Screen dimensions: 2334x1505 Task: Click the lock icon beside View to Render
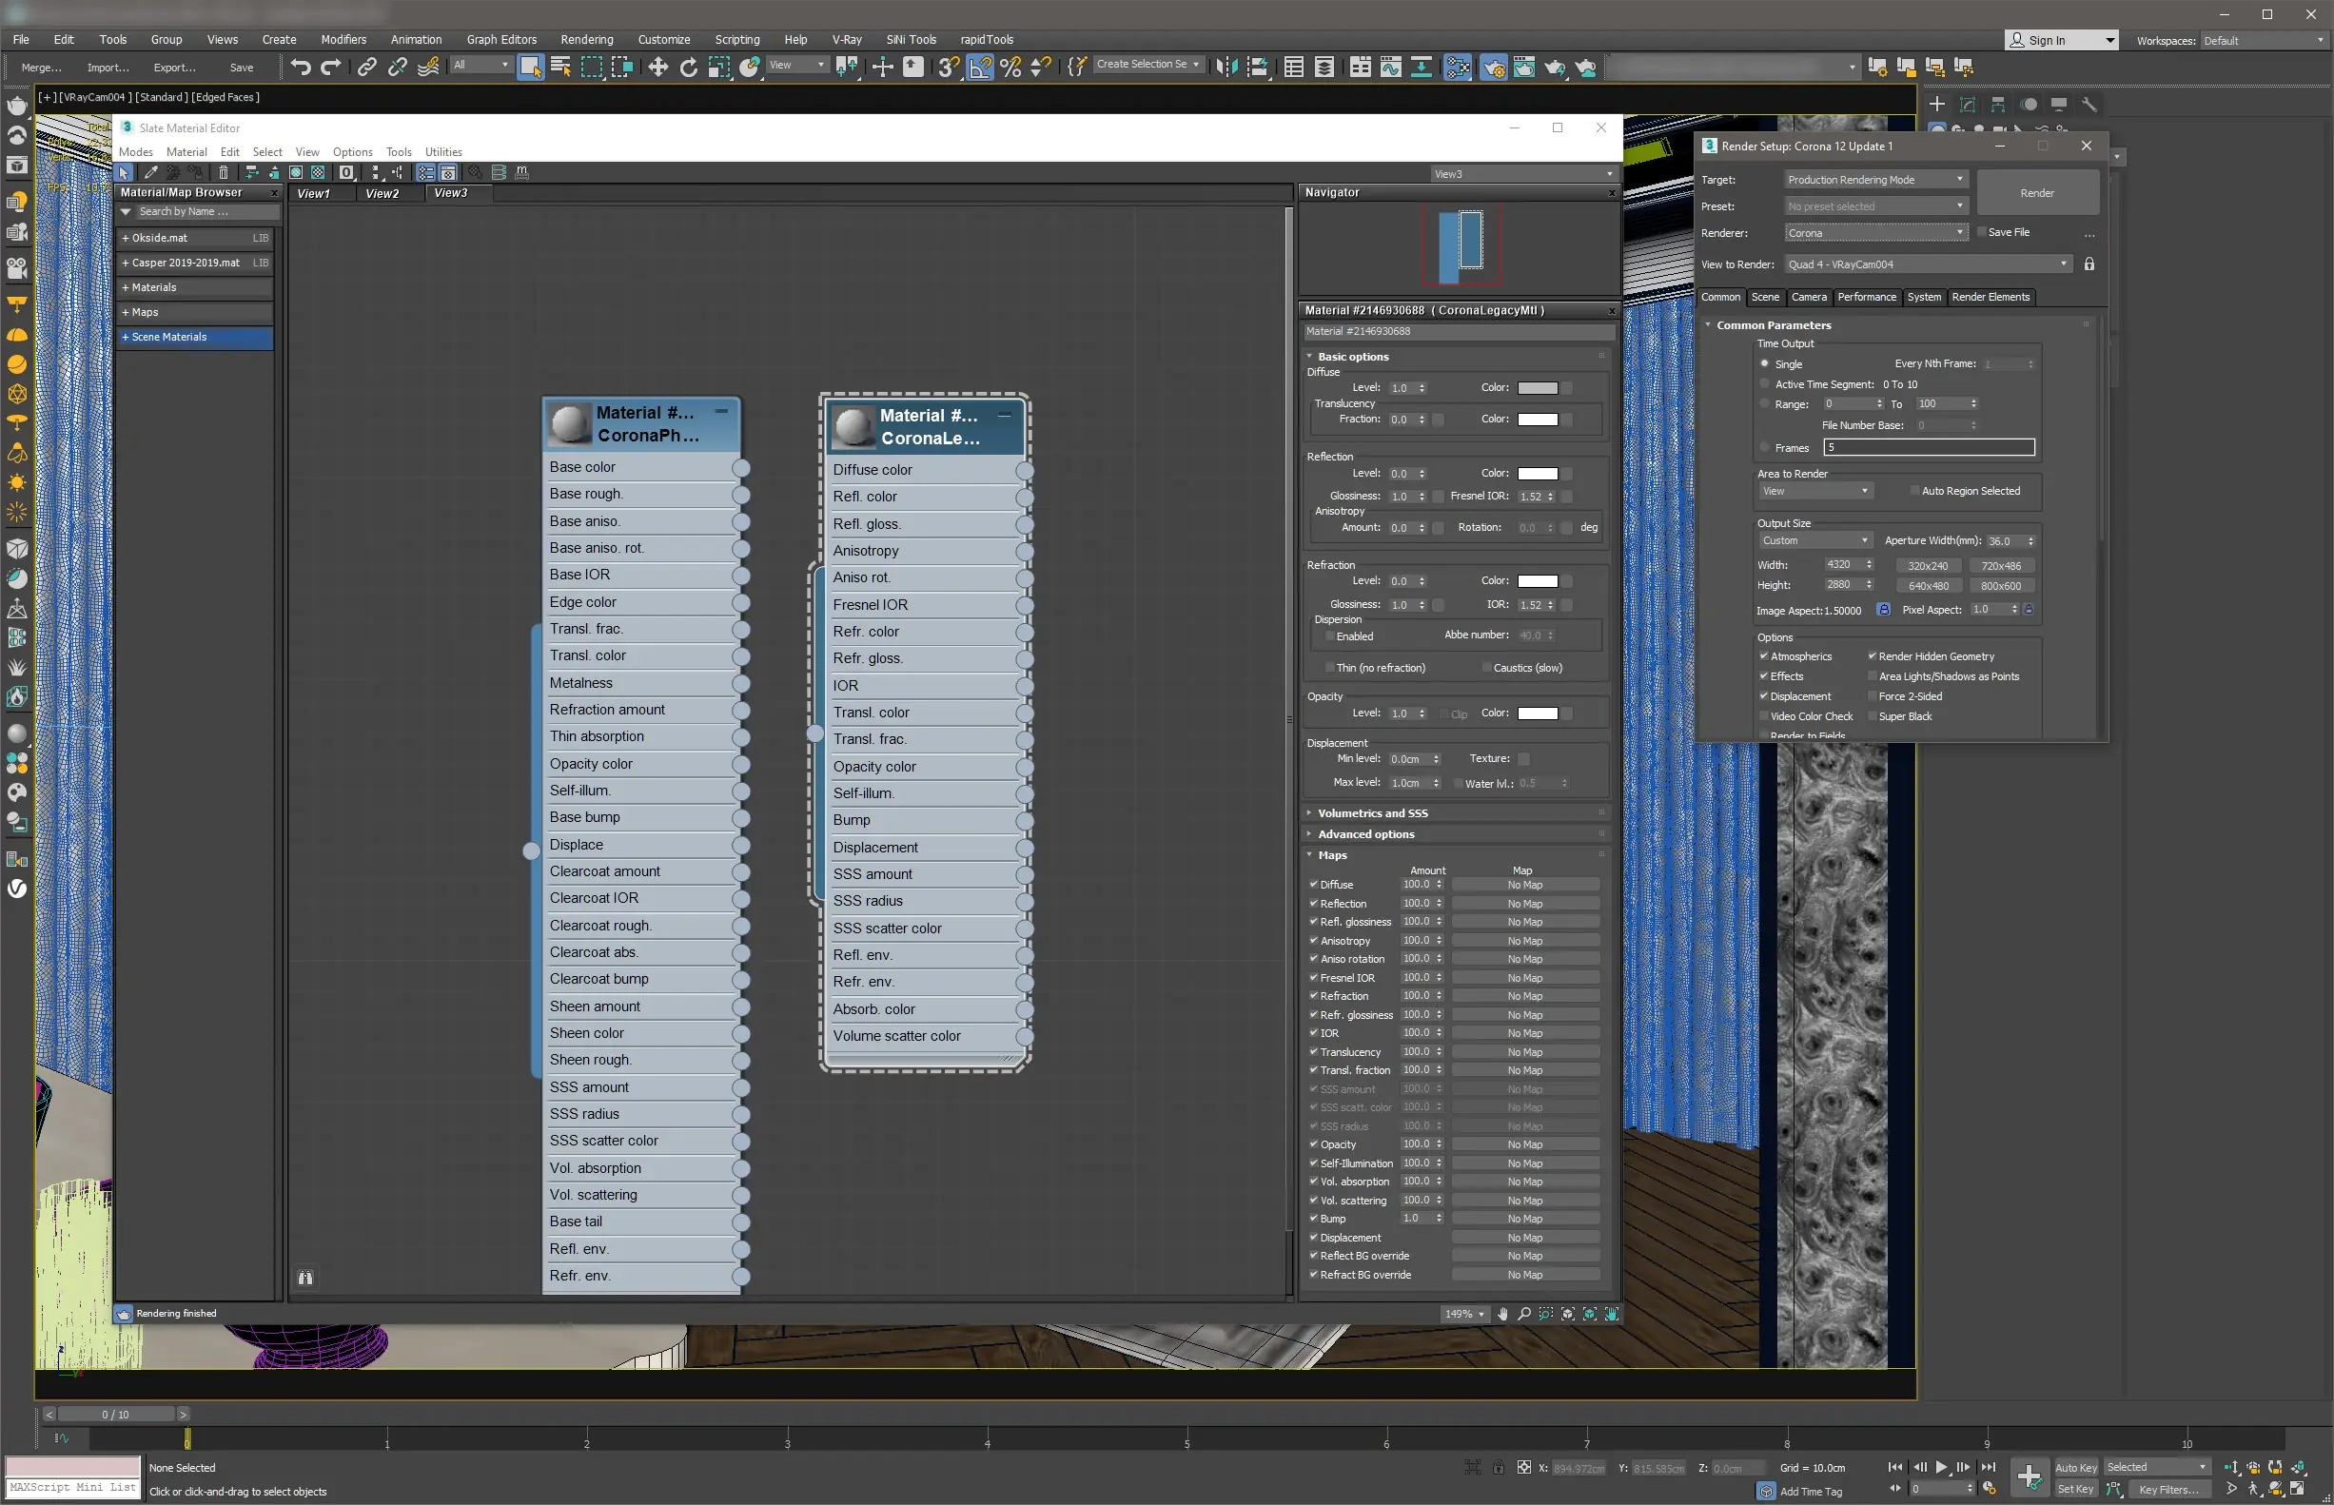(2089, 264)
